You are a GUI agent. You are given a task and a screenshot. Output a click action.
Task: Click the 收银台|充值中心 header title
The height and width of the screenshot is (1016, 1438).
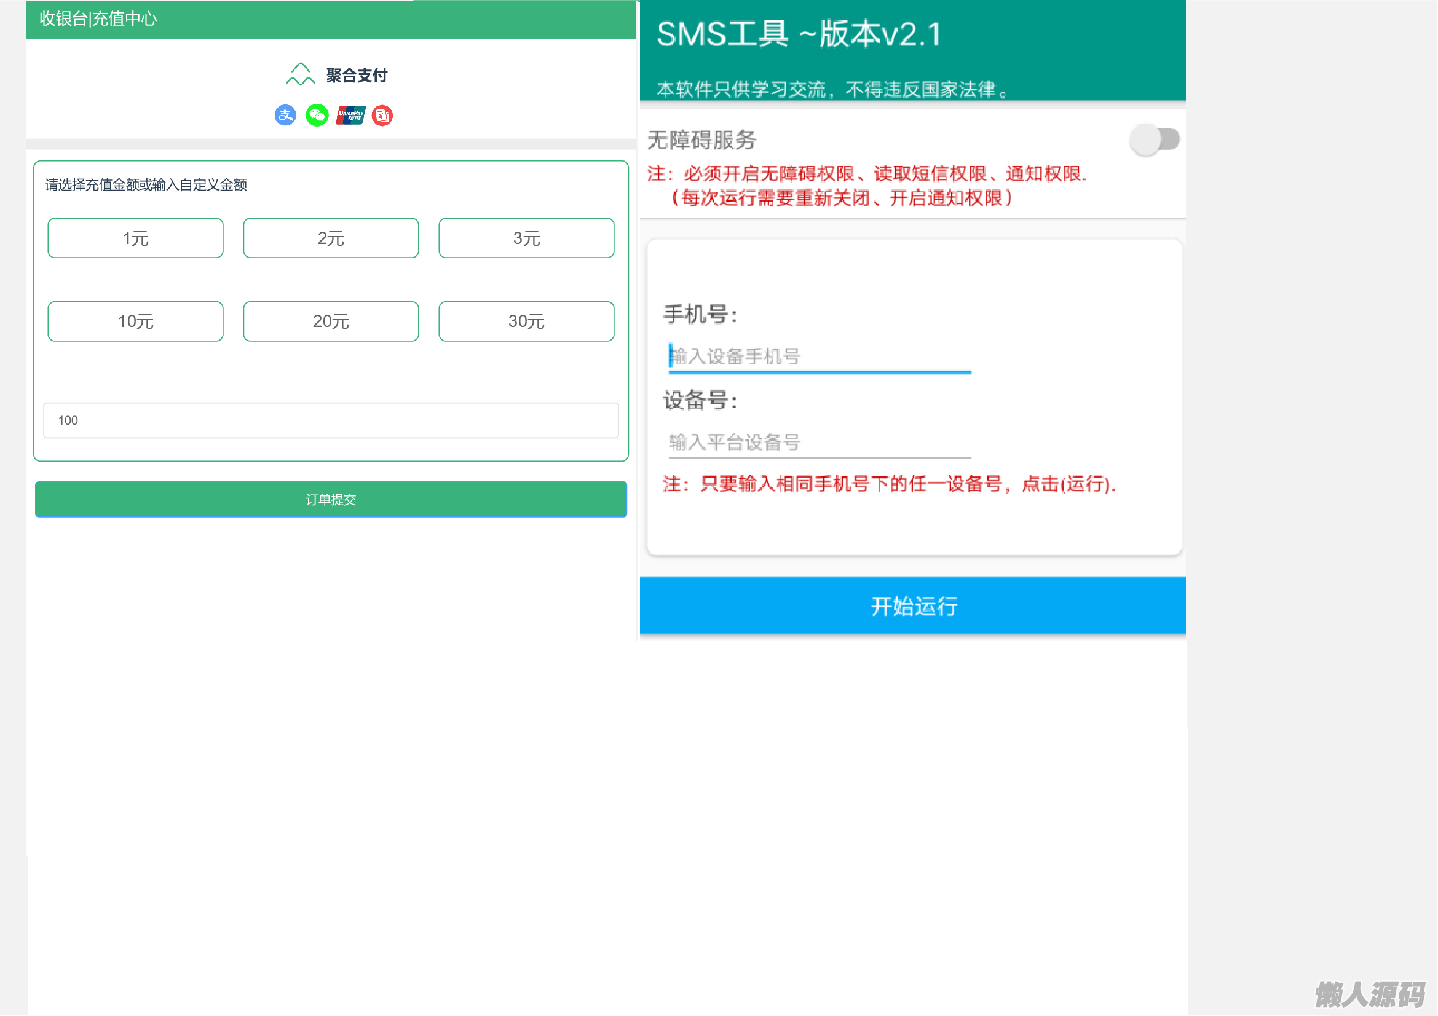[x=98, y=19]
